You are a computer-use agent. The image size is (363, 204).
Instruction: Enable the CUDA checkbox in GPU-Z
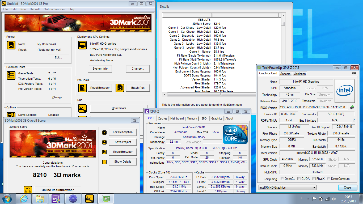[x=299, y=179]
